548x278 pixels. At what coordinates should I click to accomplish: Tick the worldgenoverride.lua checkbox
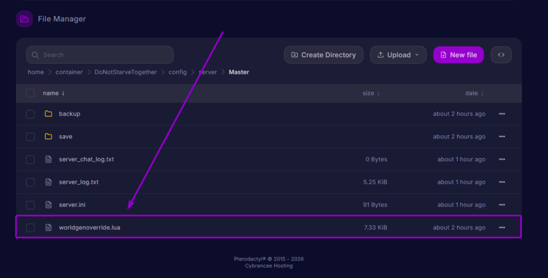click(31, 228)
